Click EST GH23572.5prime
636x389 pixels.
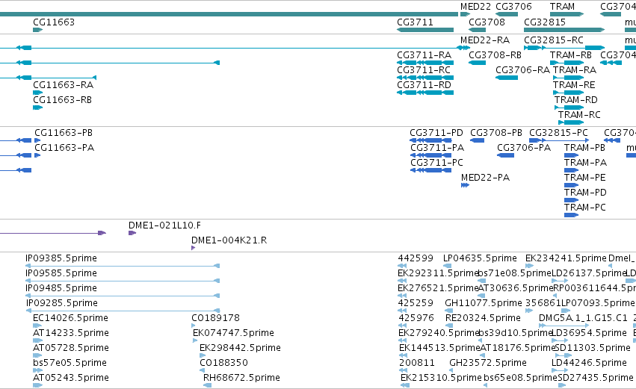pyautogui.click(x=488, y=364)
